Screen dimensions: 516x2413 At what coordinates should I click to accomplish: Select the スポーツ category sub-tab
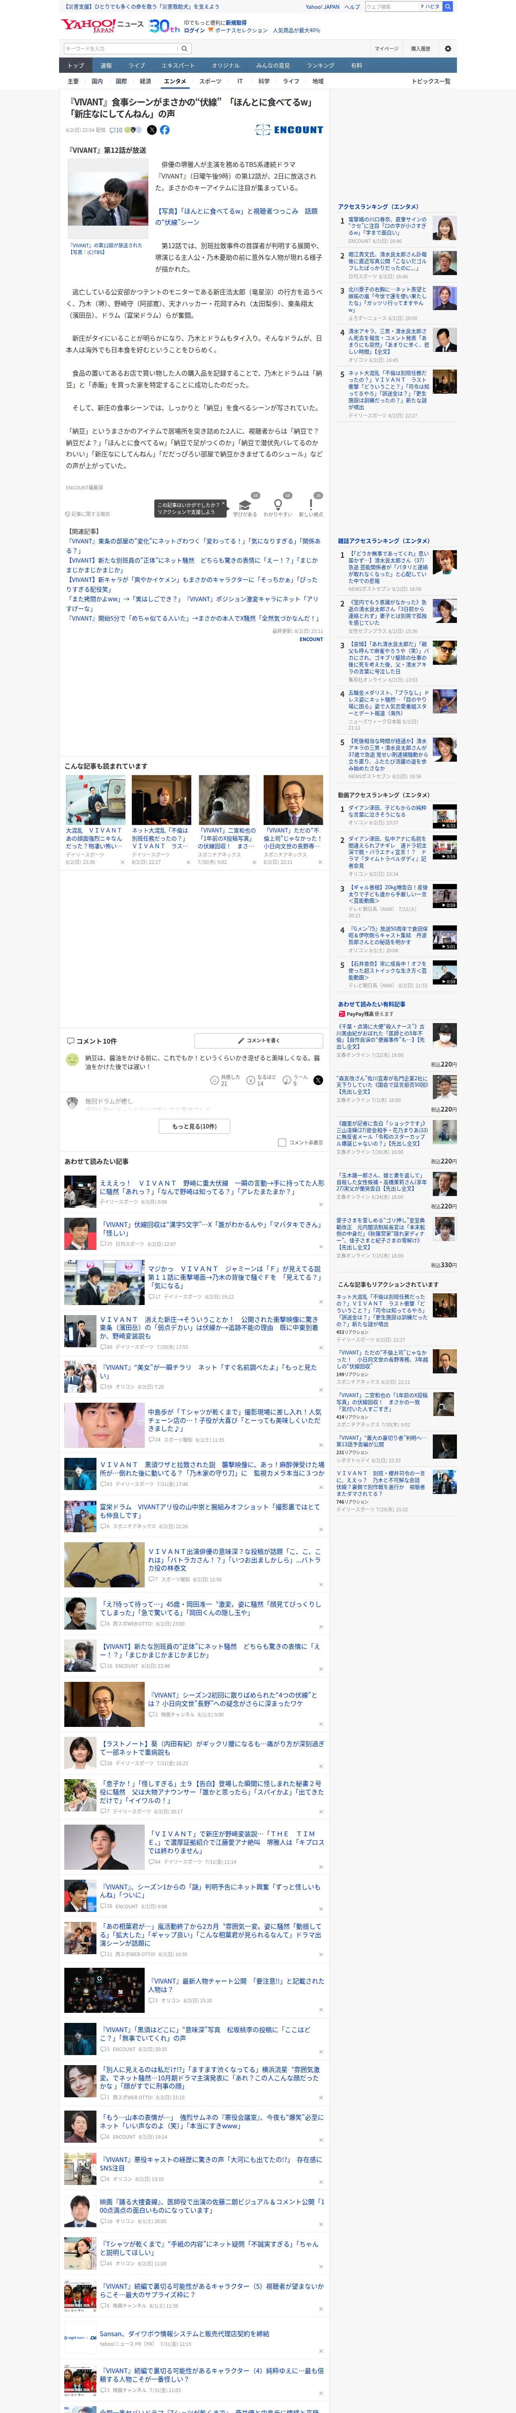click(x=211, y=82)
